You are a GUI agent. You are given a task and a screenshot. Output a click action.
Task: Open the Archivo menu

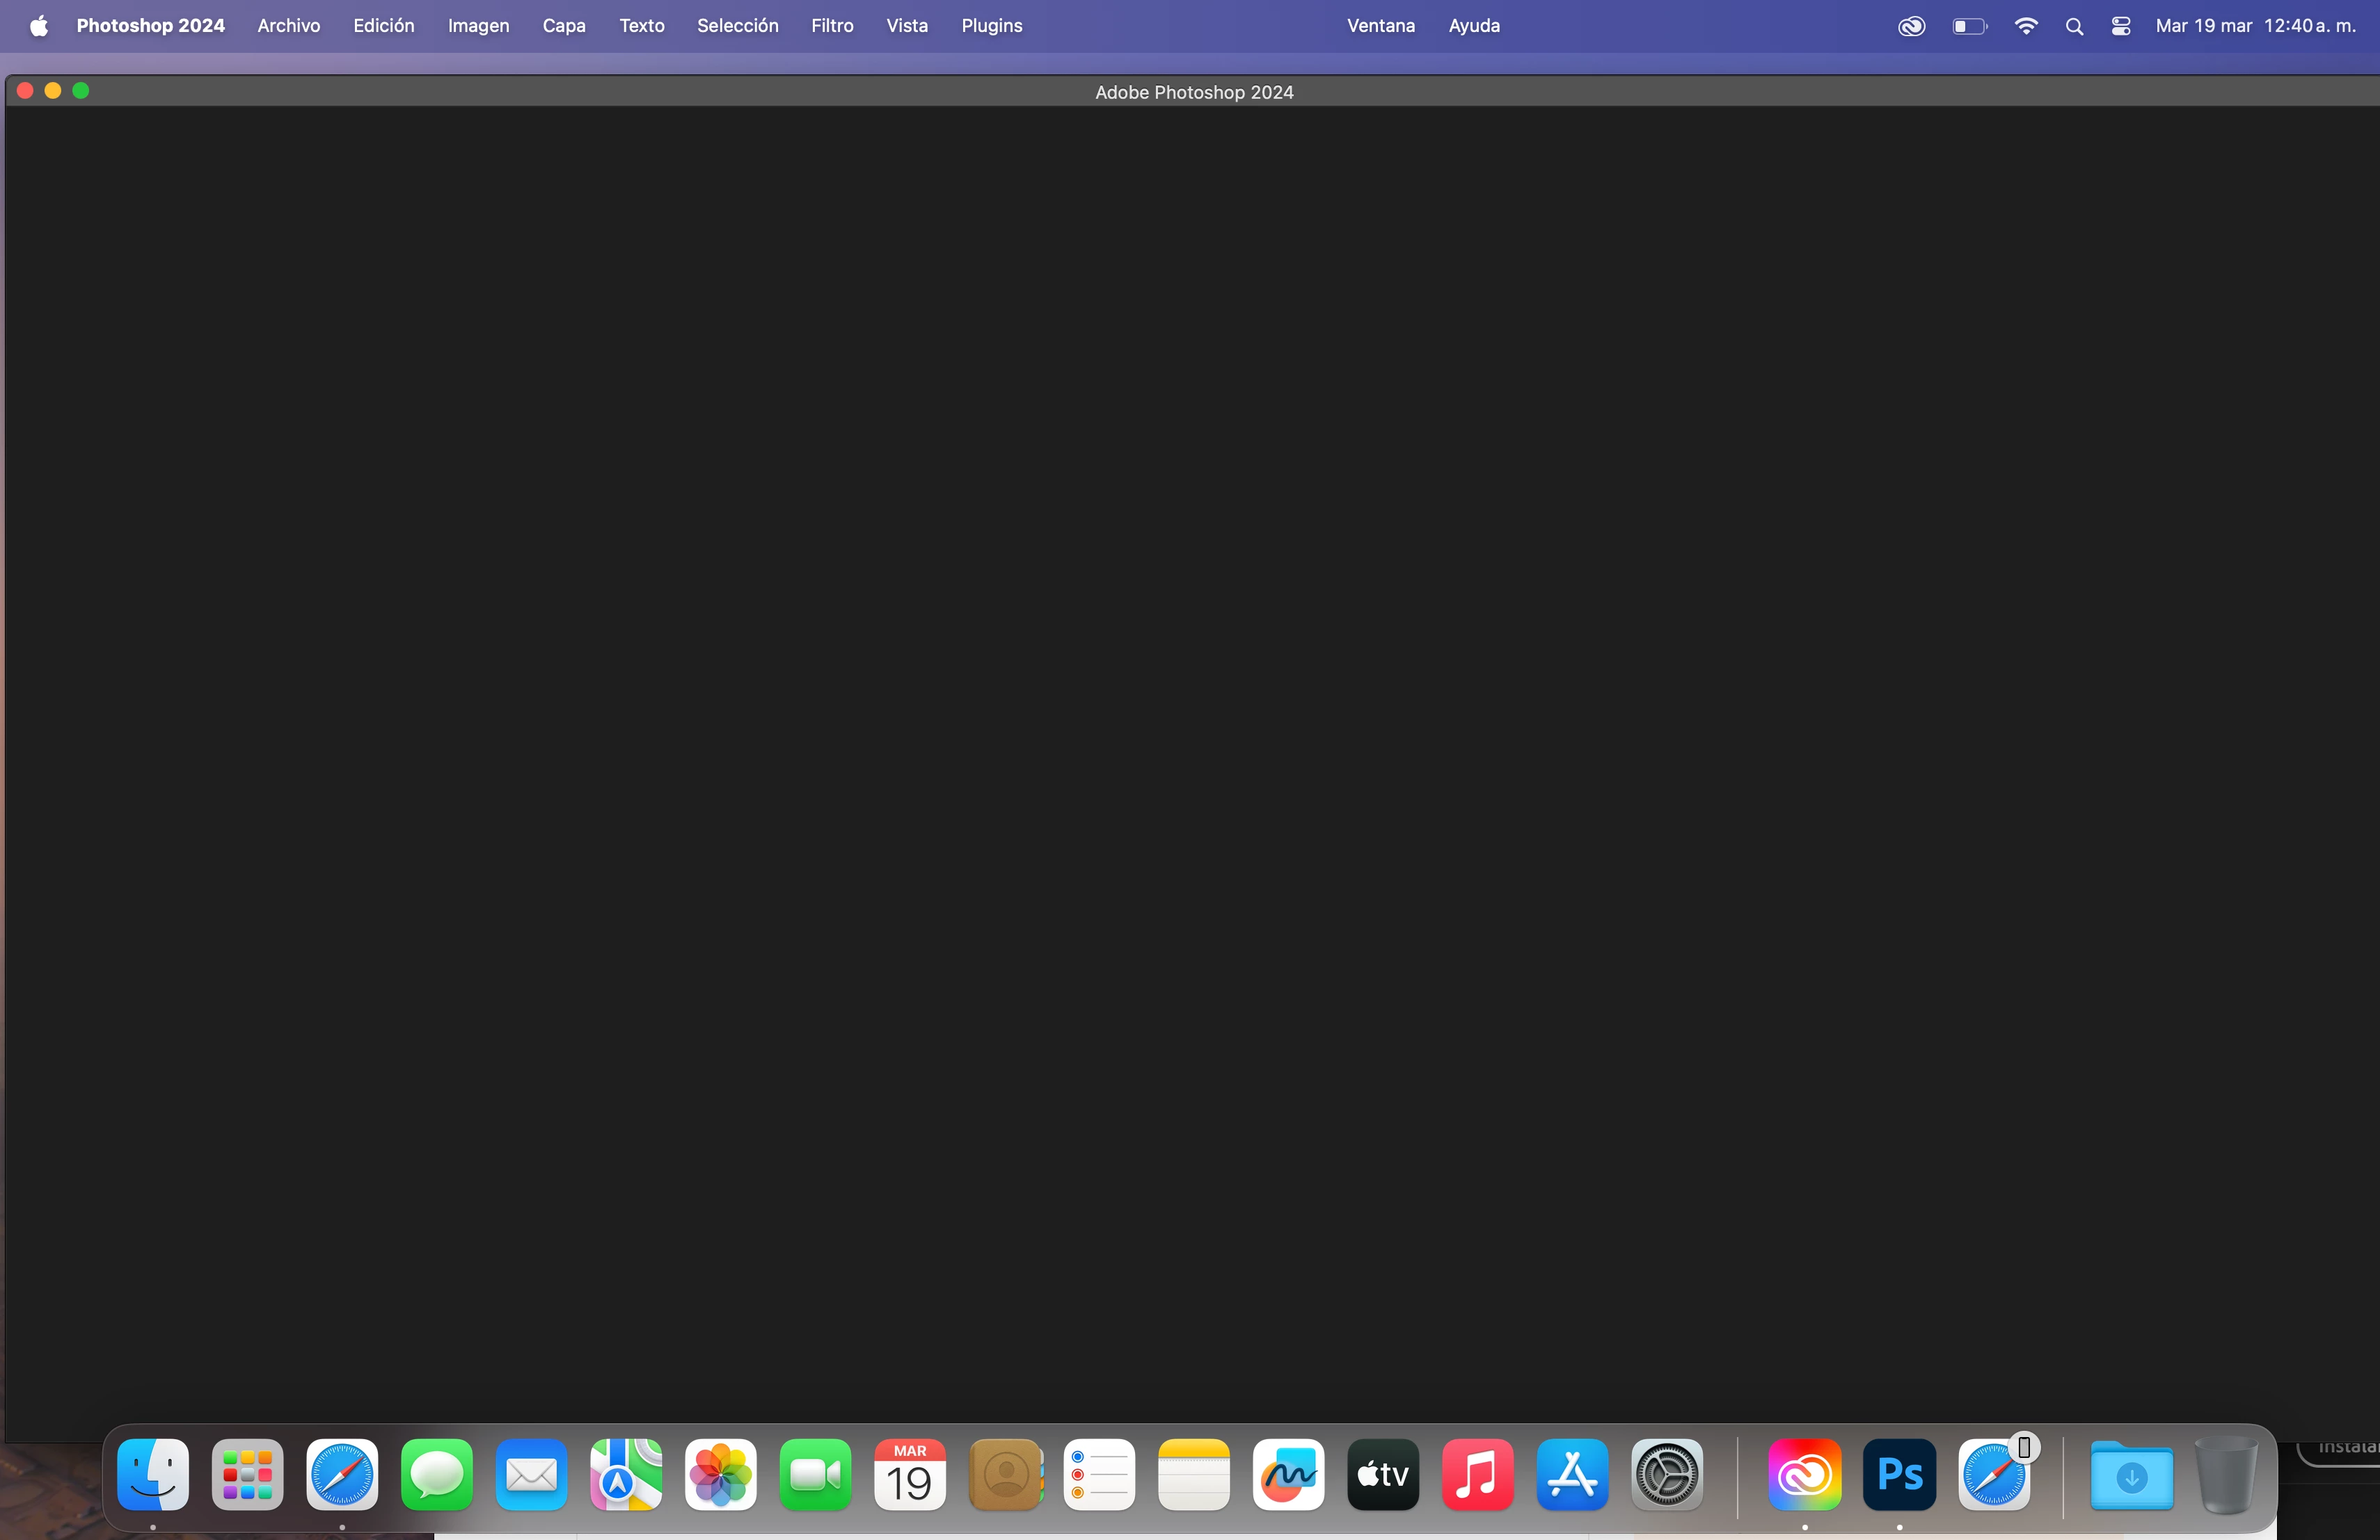[x=288, y=26]
